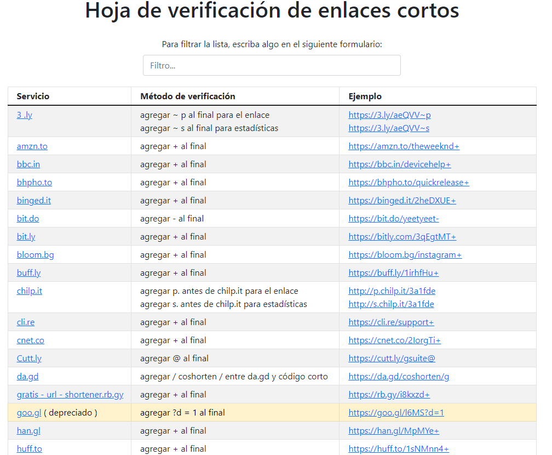Follow example https://amzn.to/theweeknd+
The image size is (552, 455).
tap(404, 146)
